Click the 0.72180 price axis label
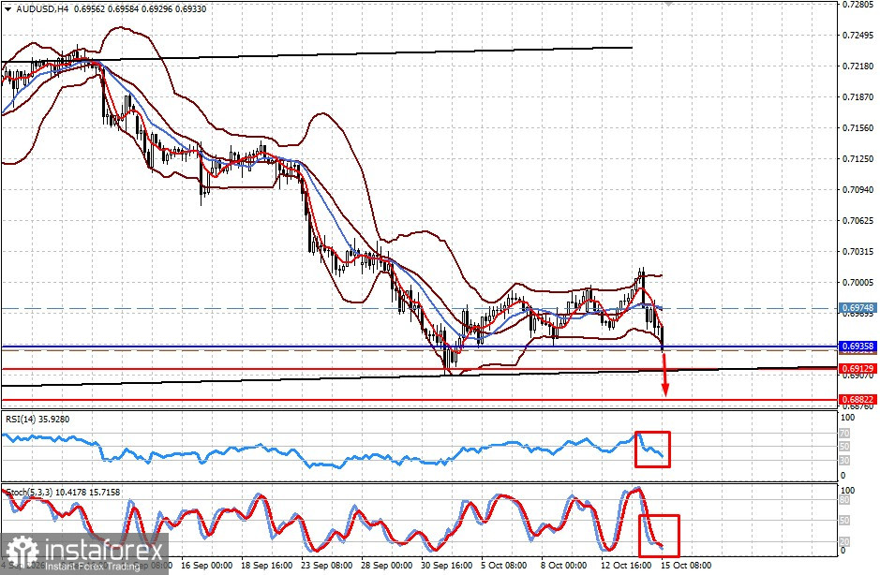Viewport: 880px width, 575px height. (858, 66)
